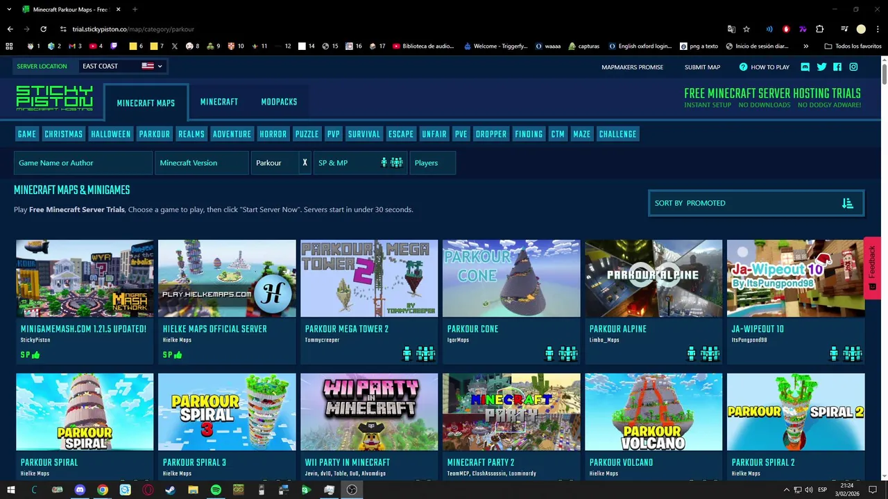
Task: Open the Parkour Volcano thumbnail
Action: click(654, 412)
